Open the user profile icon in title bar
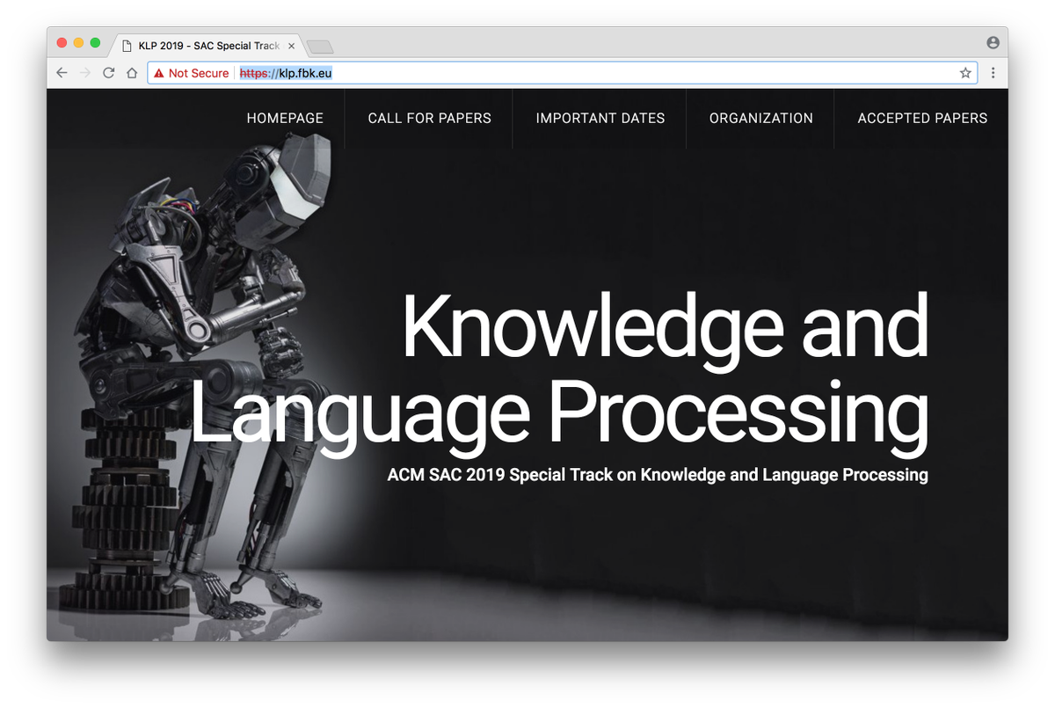 993,42
